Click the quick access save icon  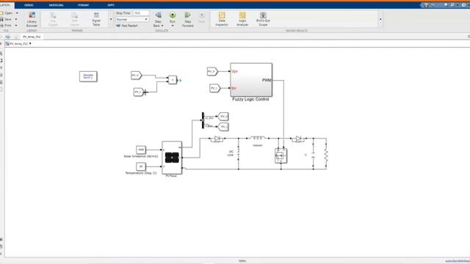click(426, 5)
